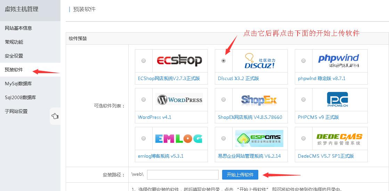Open 网站基本信息 in the sidebar

[30, 28]
